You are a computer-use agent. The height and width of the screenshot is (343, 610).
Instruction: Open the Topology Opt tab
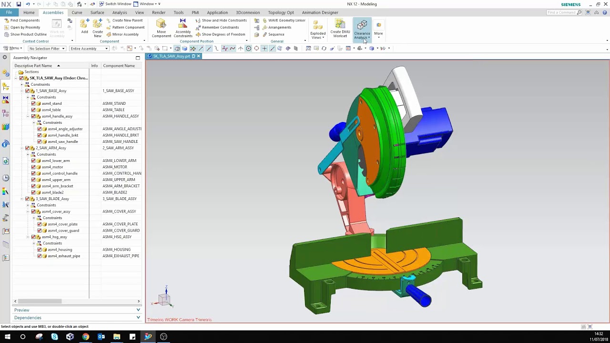[x=281, y=12]
